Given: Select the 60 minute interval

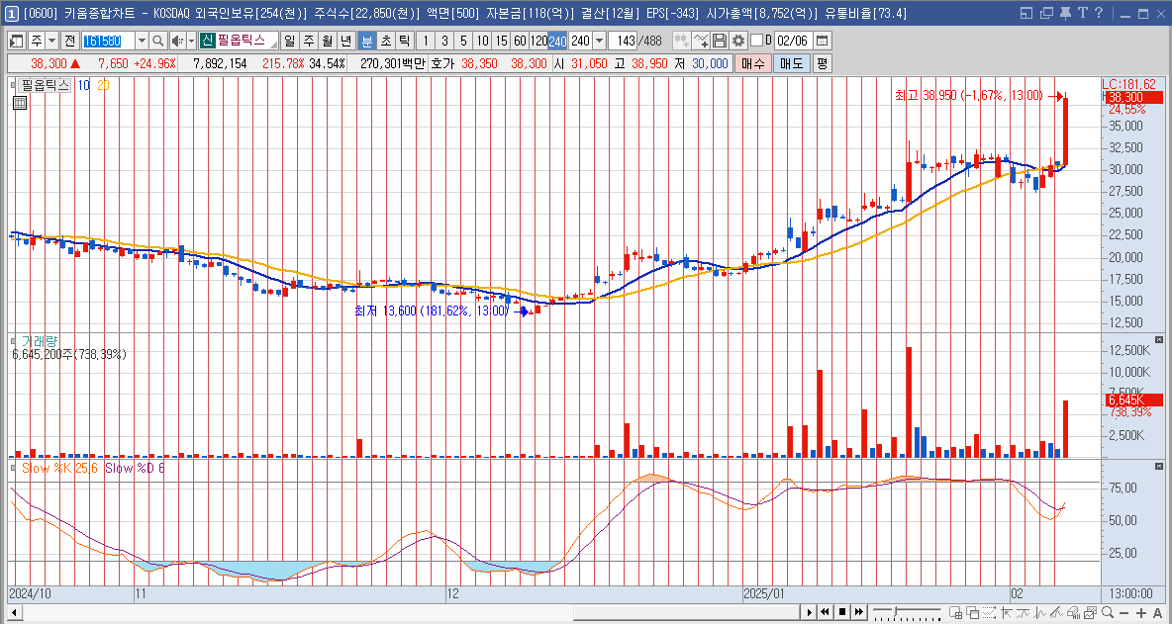Looking at the screenshot, I should click(x=521, y=41).
